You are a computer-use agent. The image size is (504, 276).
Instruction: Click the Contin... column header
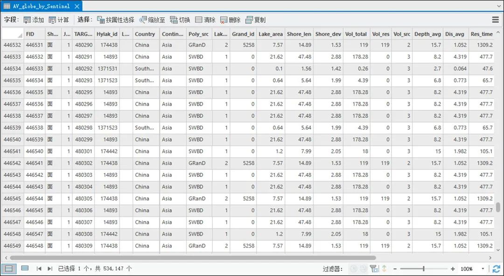(173, 34)
